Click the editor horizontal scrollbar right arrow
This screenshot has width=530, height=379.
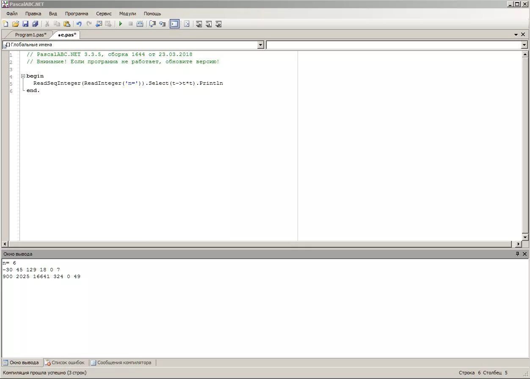[x=518, y=244]
